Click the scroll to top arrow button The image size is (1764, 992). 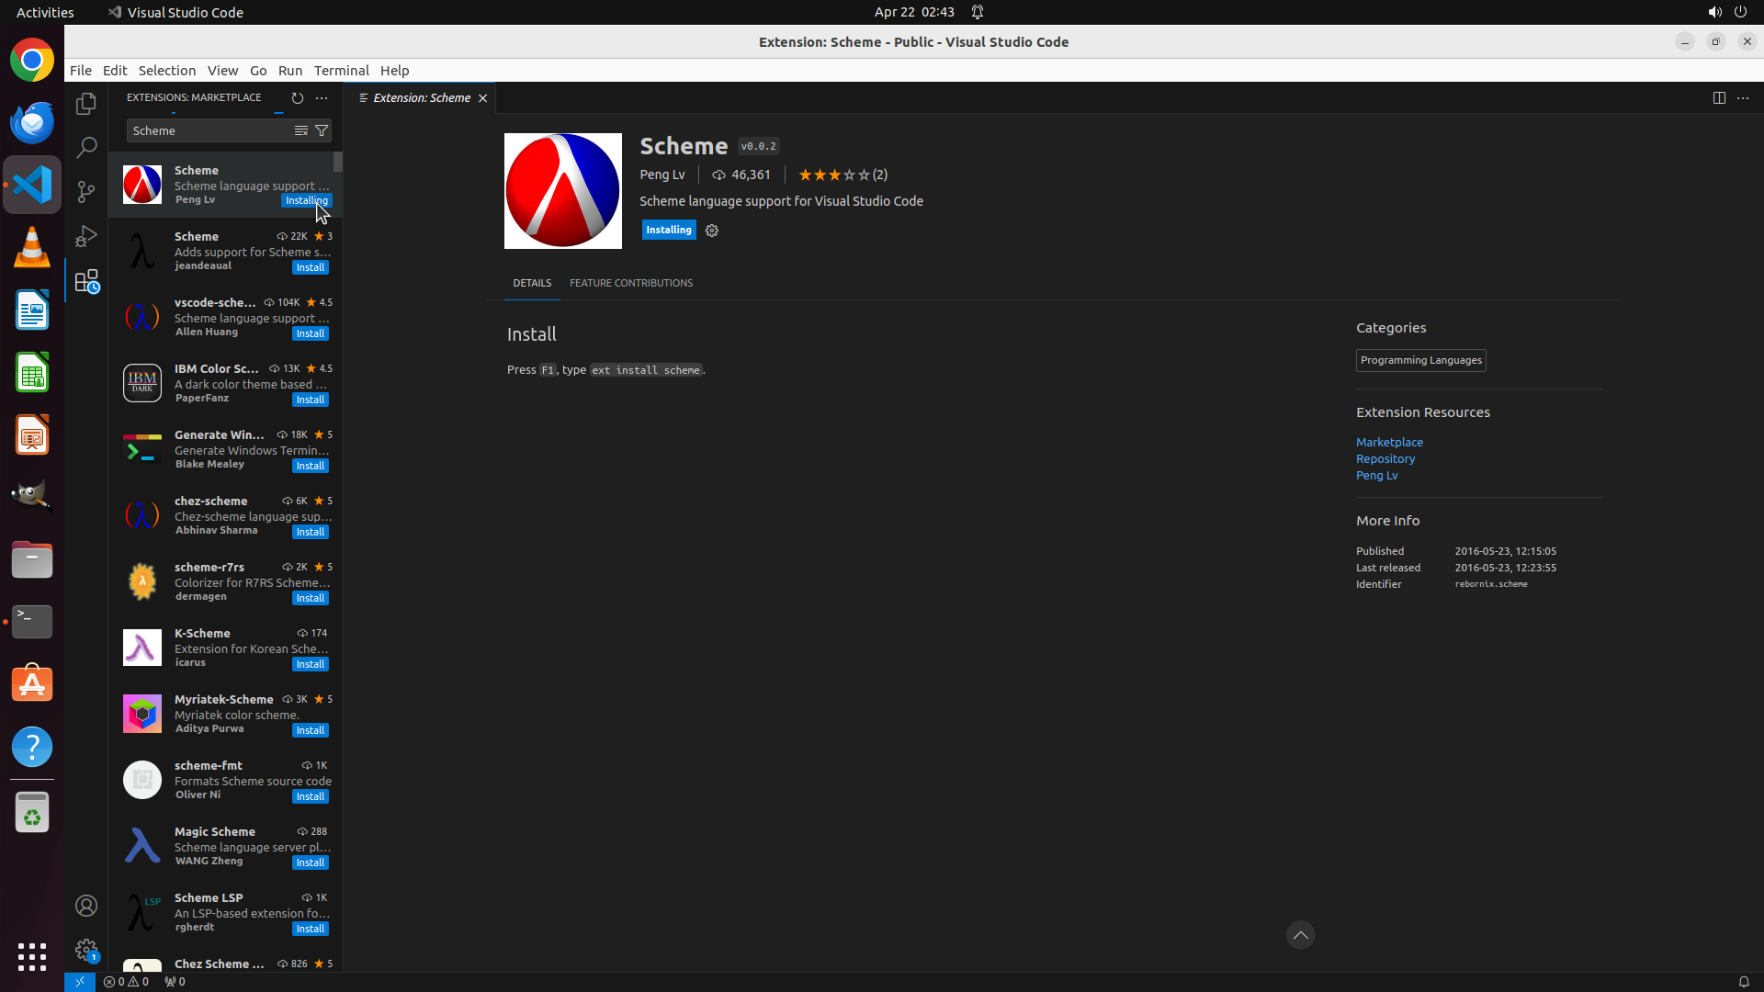(x=1300, y=935)
